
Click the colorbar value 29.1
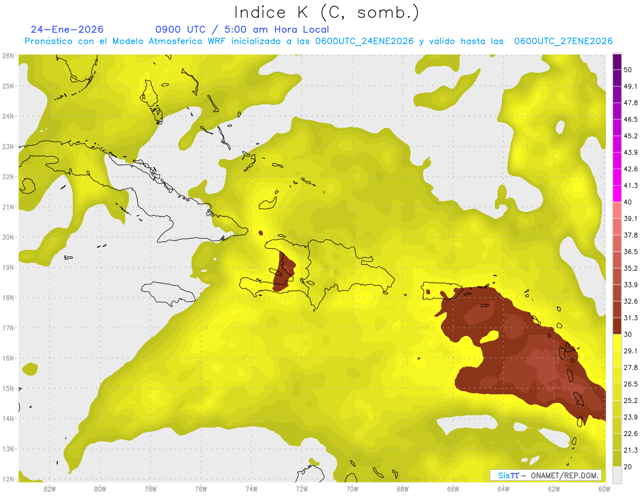(631, 350)
